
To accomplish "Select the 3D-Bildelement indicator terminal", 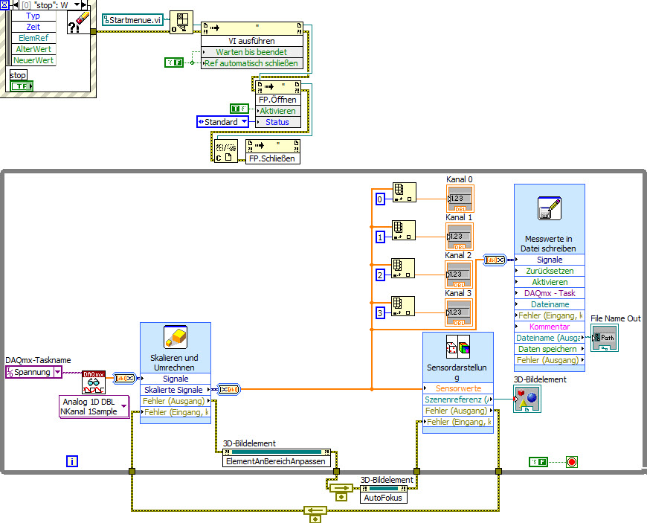I will (527, 399).
